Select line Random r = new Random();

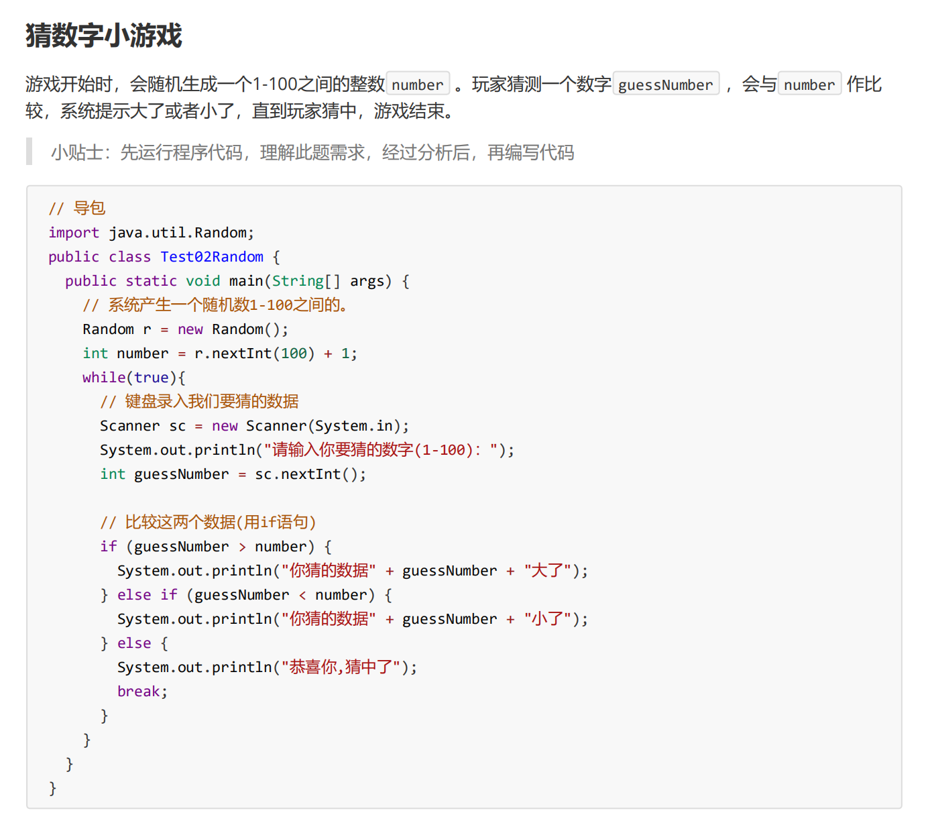pyautogui.click(x=186, y=329)
